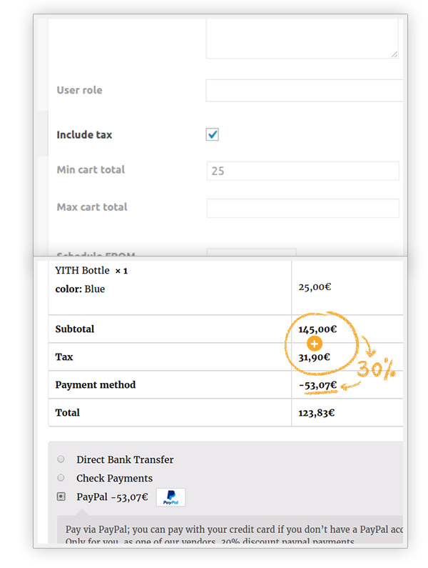Viewport: 428px width, 568px height.
Task: Click the Payment method discount -53,07€ cell
Action: click(317, 385)
